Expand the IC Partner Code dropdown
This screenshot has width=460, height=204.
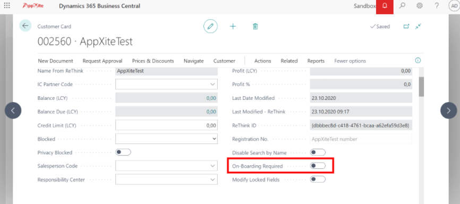click(x=212, y=84)
